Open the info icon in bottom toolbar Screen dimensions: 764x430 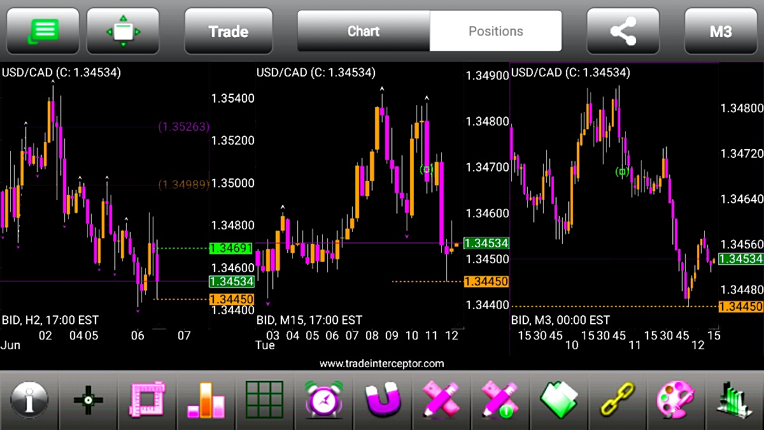click(x=29, y=401)
